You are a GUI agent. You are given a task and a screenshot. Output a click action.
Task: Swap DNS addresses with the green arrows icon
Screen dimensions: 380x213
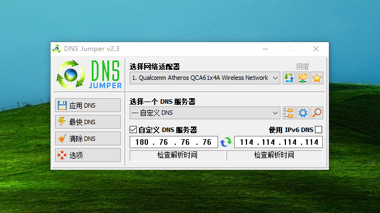pos(226,142)
